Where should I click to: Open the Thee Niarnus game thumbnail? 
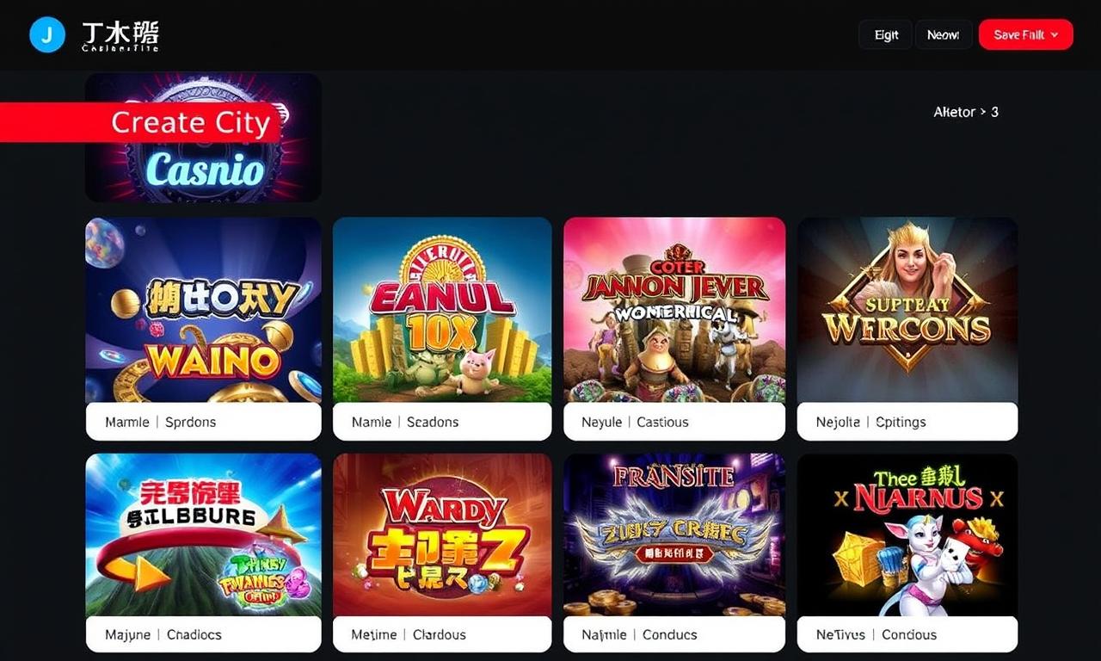pyautogui.click(x=907, y=534)
